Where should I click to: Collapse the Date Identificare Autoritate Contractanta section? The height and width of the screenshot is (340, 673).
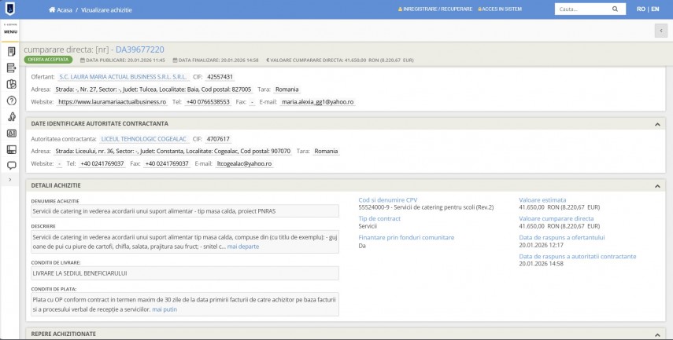[x=657, y=124]
